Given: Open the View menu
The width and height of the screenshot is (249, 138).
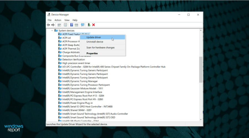Looking at the screenshot, I should 67,20.
